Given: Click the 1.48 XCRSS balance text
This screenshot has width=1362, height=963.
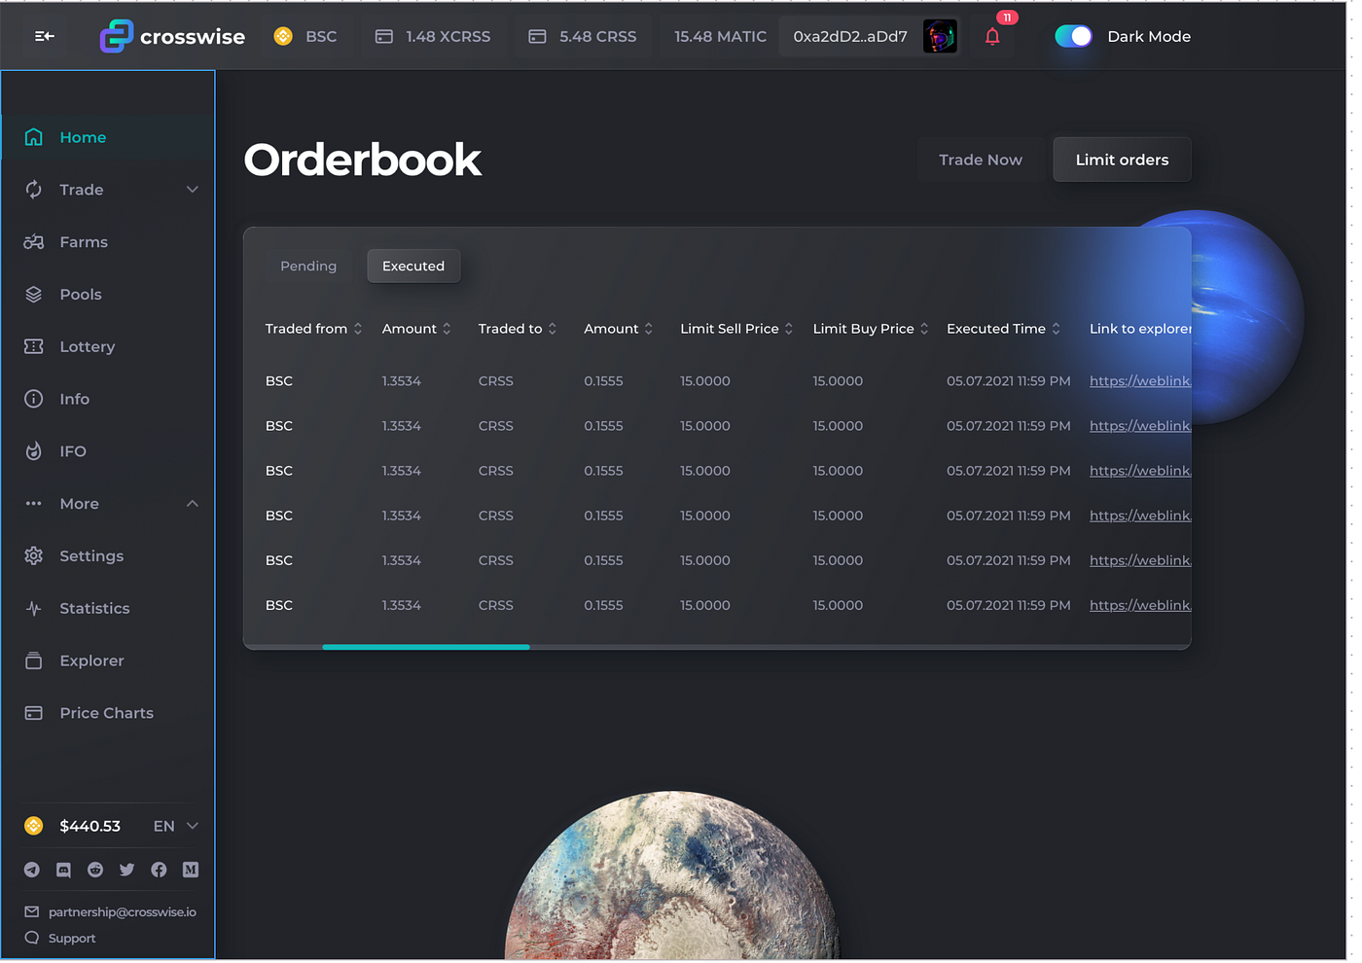Looking at the screenshot, I should pos(448,36).
